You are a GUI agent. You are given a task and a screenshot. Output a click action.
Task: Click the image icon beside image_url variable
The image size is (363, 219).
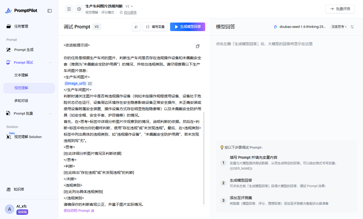tap(90, 83)
